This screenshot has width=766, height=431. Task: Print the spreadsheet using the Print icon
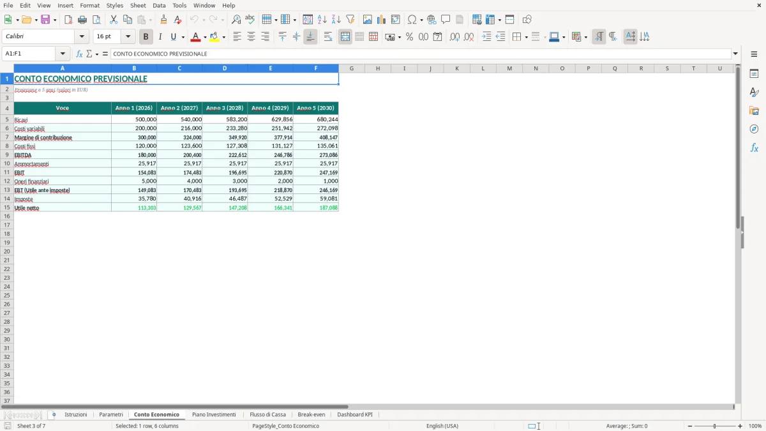point(82,20)
